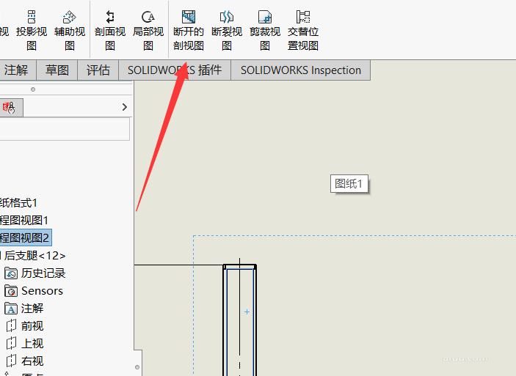Viewport: 516px width, 376px height.
Task: Click the 右视 plane icon
Action: (x=11, y=361)
